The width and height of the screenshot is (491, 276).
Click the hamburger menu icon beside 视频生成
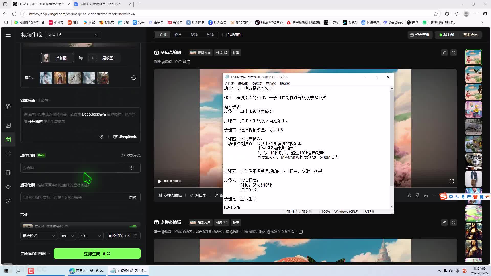tap(8, 35)
